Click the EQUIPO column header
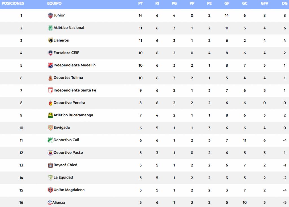Viewport: 289px width, 207px height. coord(54,3)
